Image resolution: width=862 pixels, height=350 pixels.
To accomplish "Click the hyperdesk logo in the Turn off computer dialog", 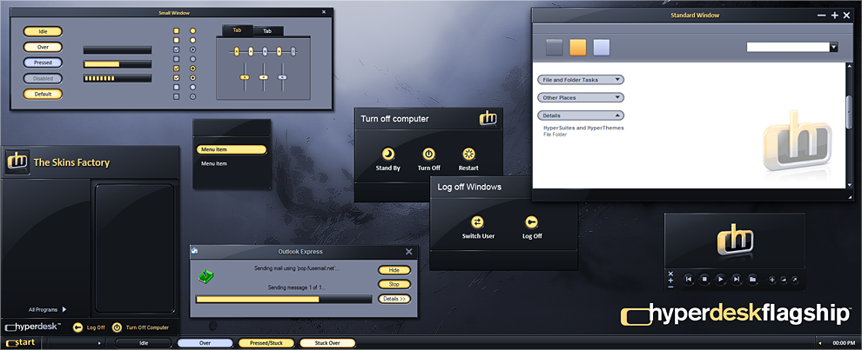I will [488, 118].
